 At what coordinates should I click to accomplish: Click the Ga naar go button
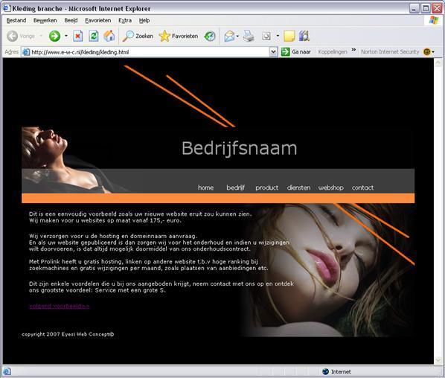coord(296,52)
